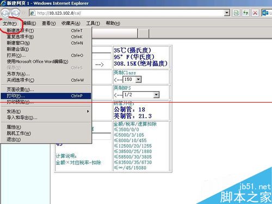Click the ≤12500/20/1255 tax row

(133, 146)
